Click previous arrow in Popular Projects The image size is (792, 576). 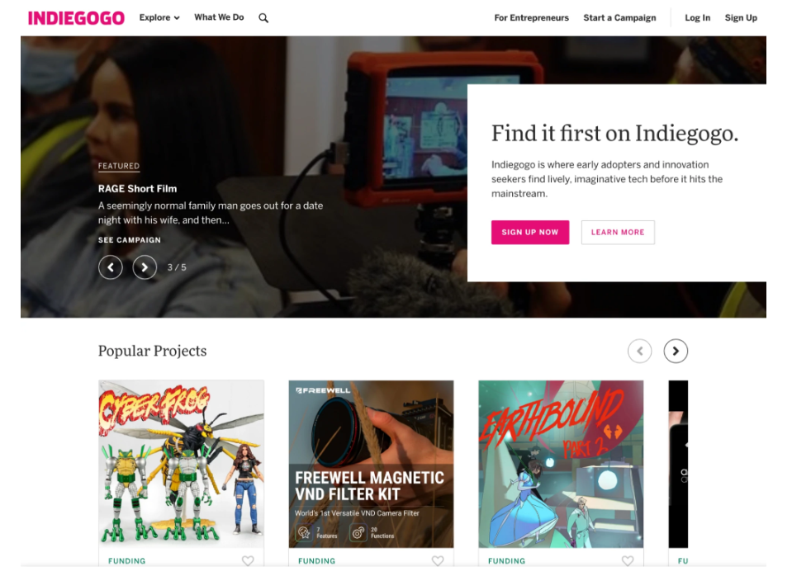pyautogui.click(x=639, y=351)
